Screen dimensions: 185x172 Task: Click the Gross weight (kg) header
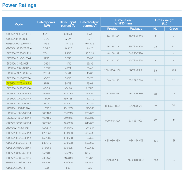click(164, 22)
